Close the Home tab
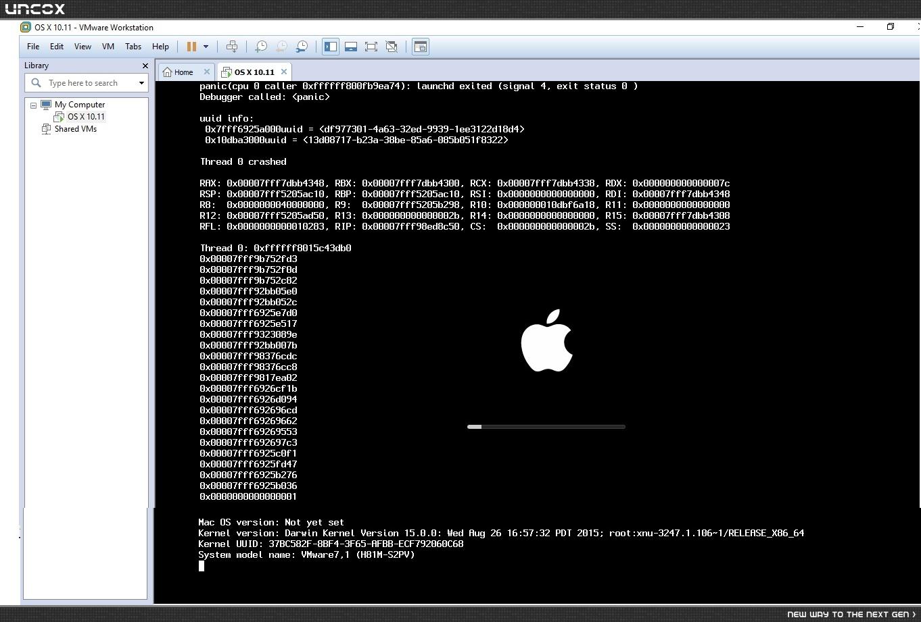 coord(207,72)
